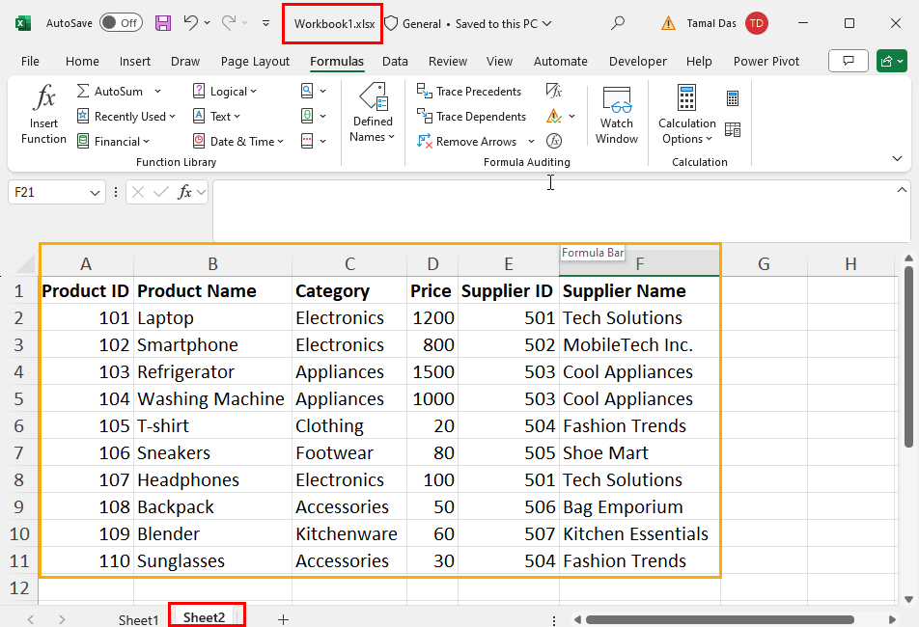This screenshot has height=627, width=919.
Task: Open the Defined Names menu
Action: point(373,113)
